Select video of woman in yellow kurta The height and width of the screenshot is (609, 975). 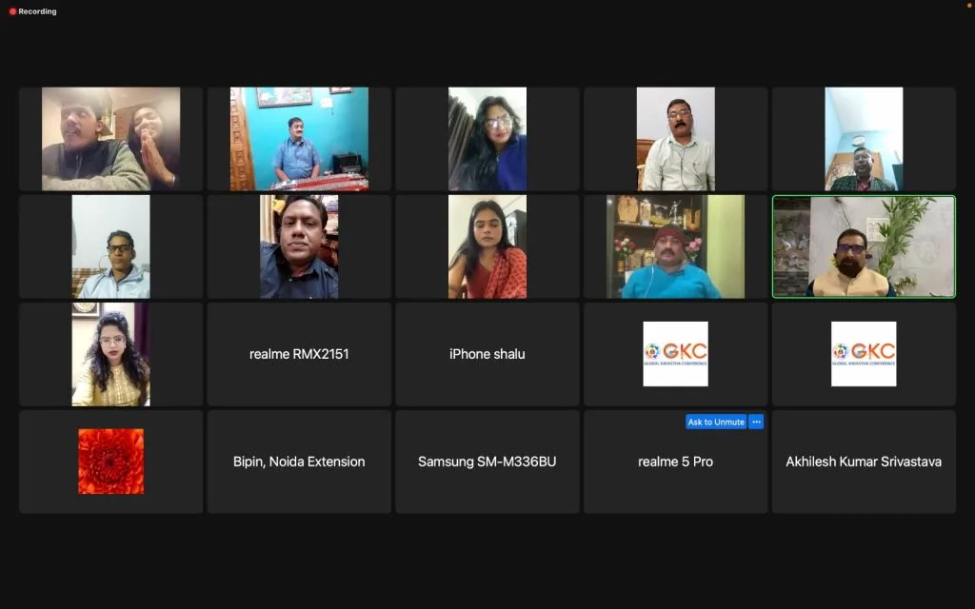(x=110, y=354)
